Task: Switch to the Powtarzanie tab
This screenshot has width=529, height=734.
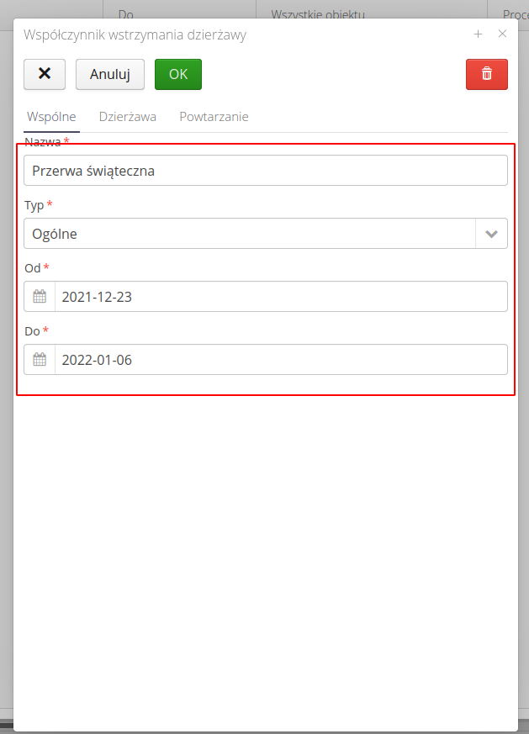Action: coord(214,117)
